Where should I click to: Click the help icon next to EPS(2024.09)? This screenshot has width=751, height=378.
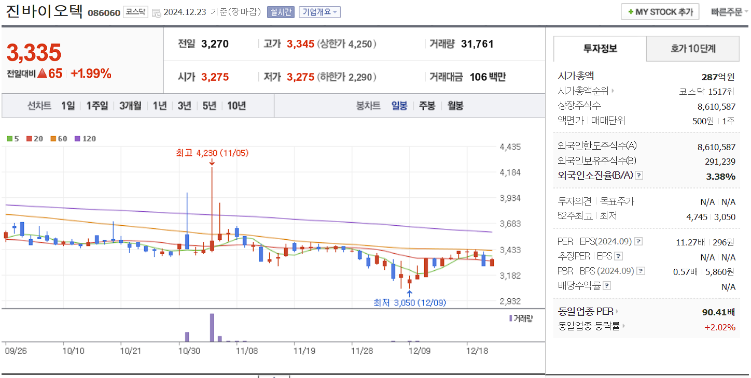tap(638, 242)
